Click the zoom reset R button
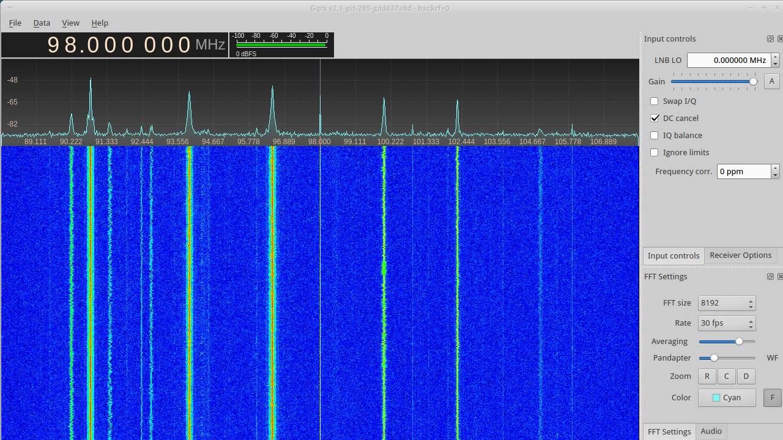Image resolution: width=783 pixels, height=440 pixels. 707,376
